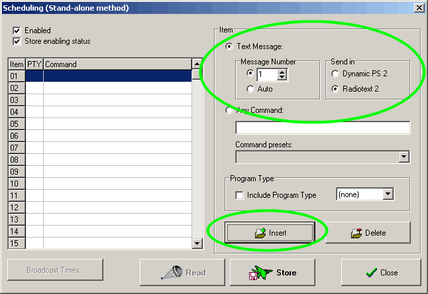Click the Delete button

click(368, 233)
